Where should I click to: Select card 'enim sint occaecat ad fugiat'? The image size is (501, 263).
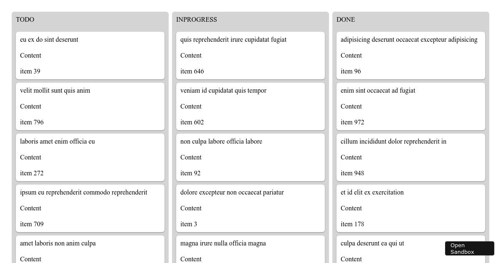[411, 106]
